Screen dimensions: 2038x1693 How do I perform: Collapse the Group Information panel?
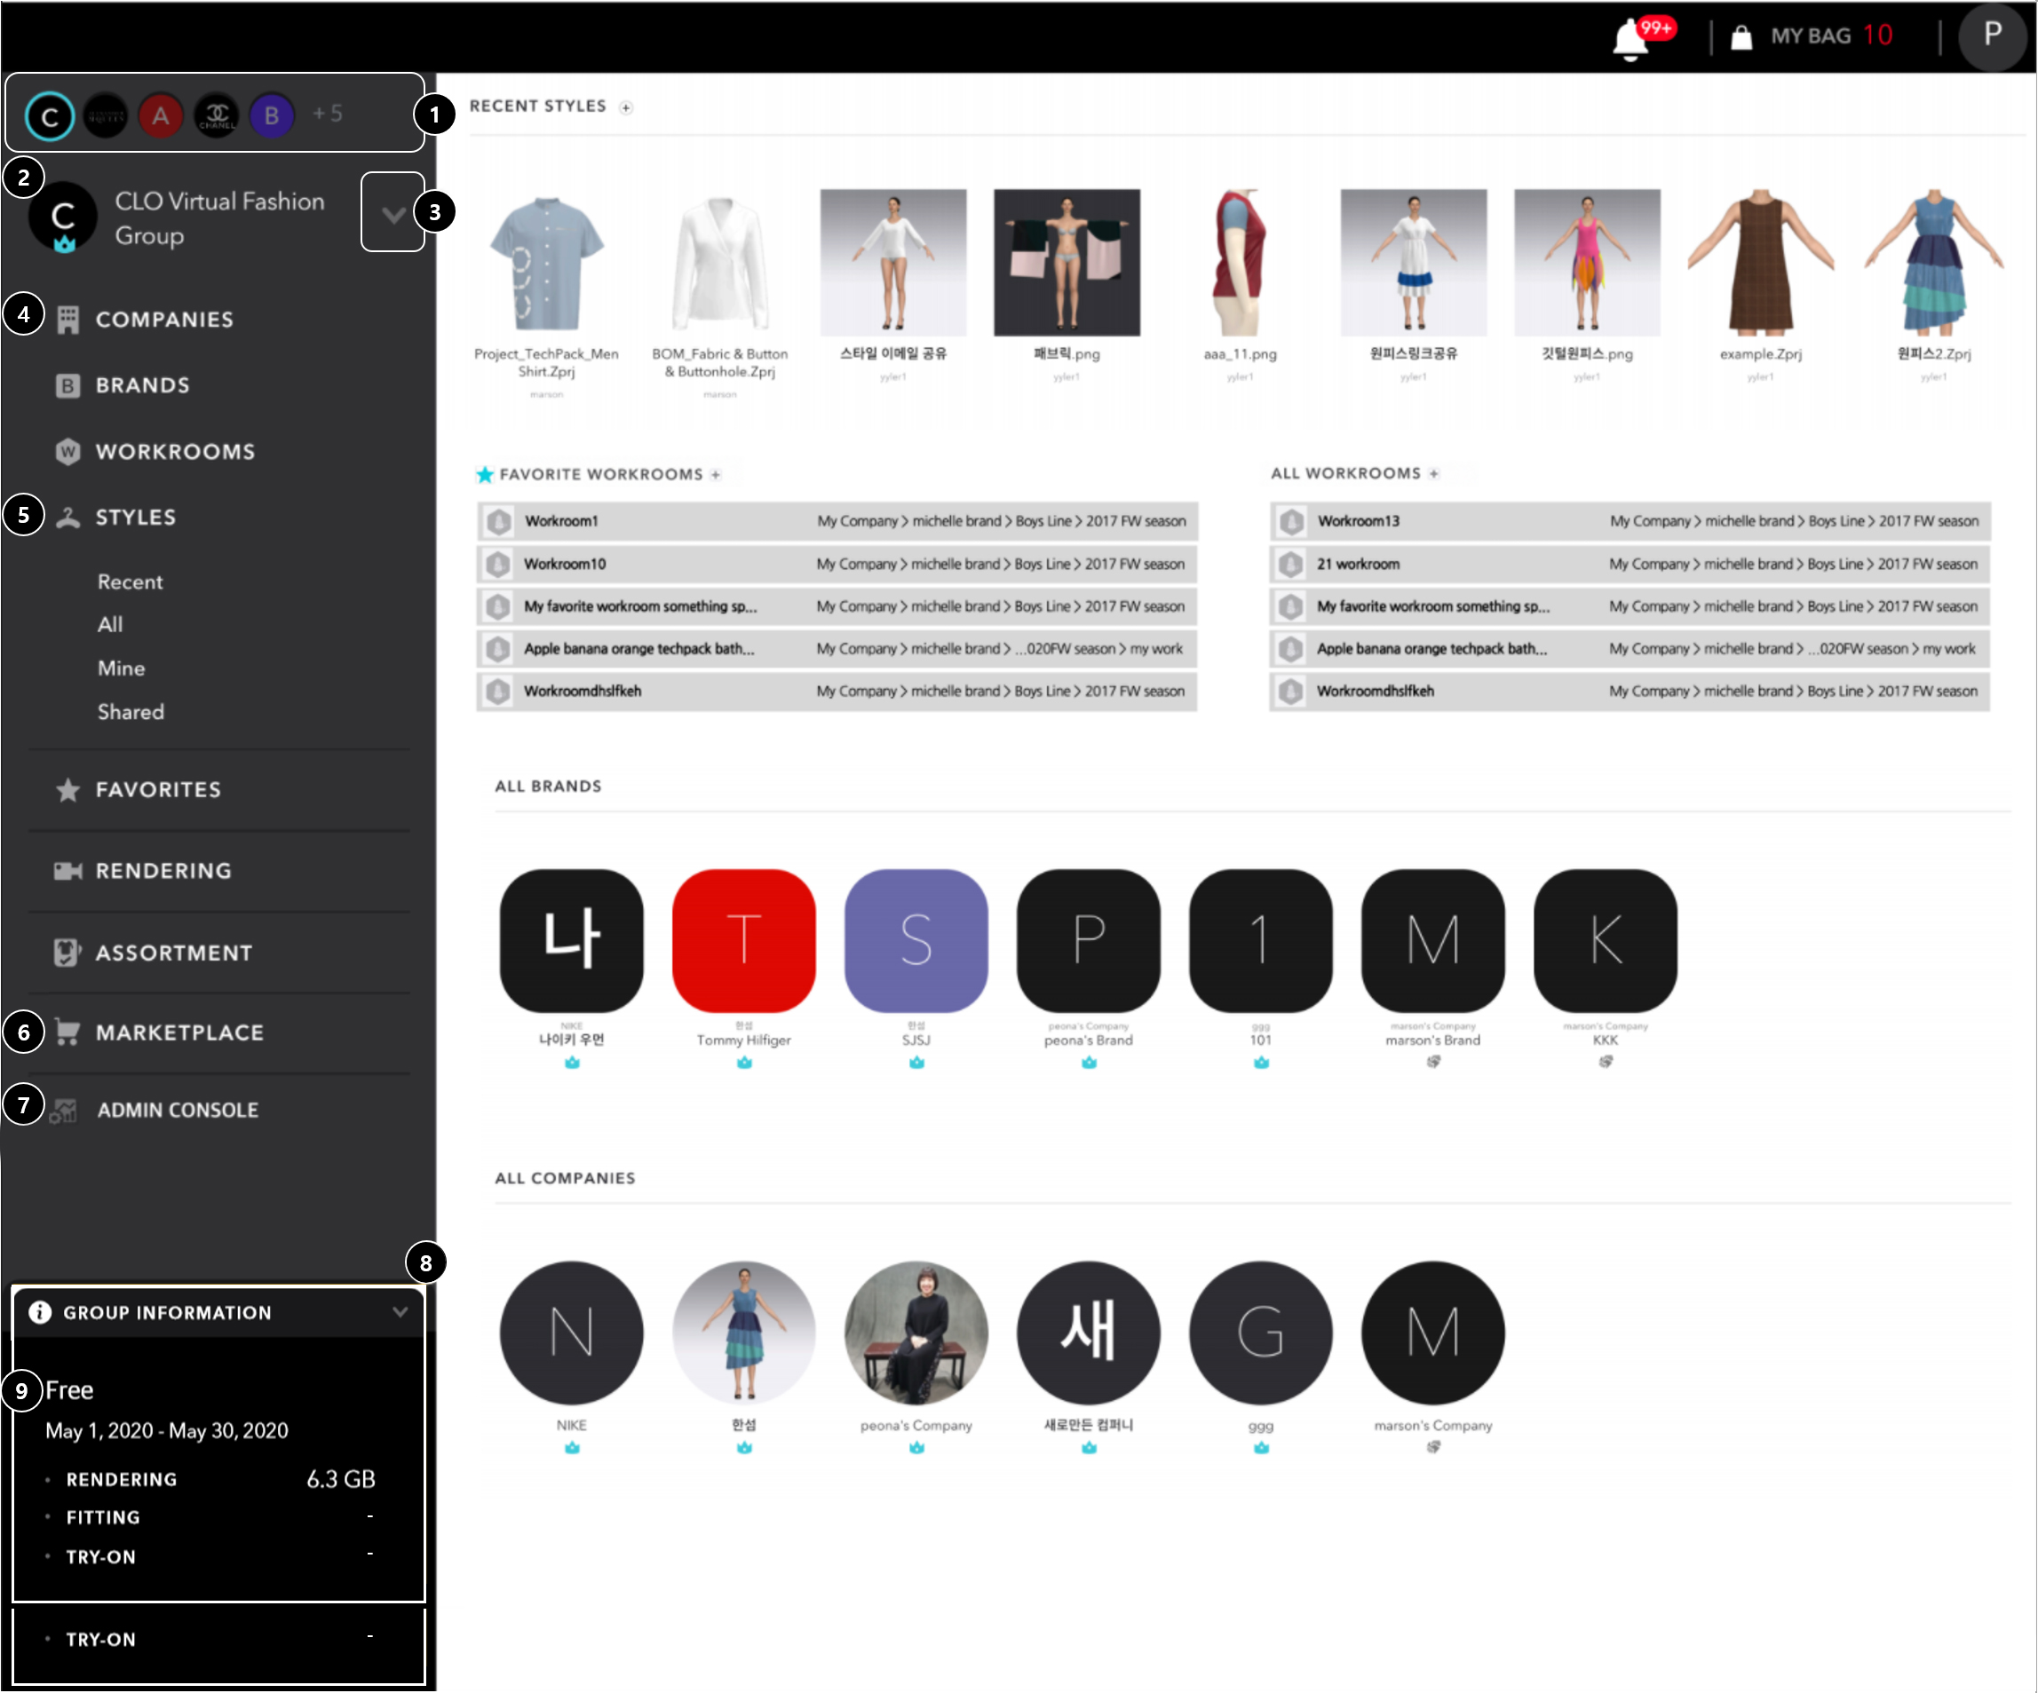[x=400, y=1312]
